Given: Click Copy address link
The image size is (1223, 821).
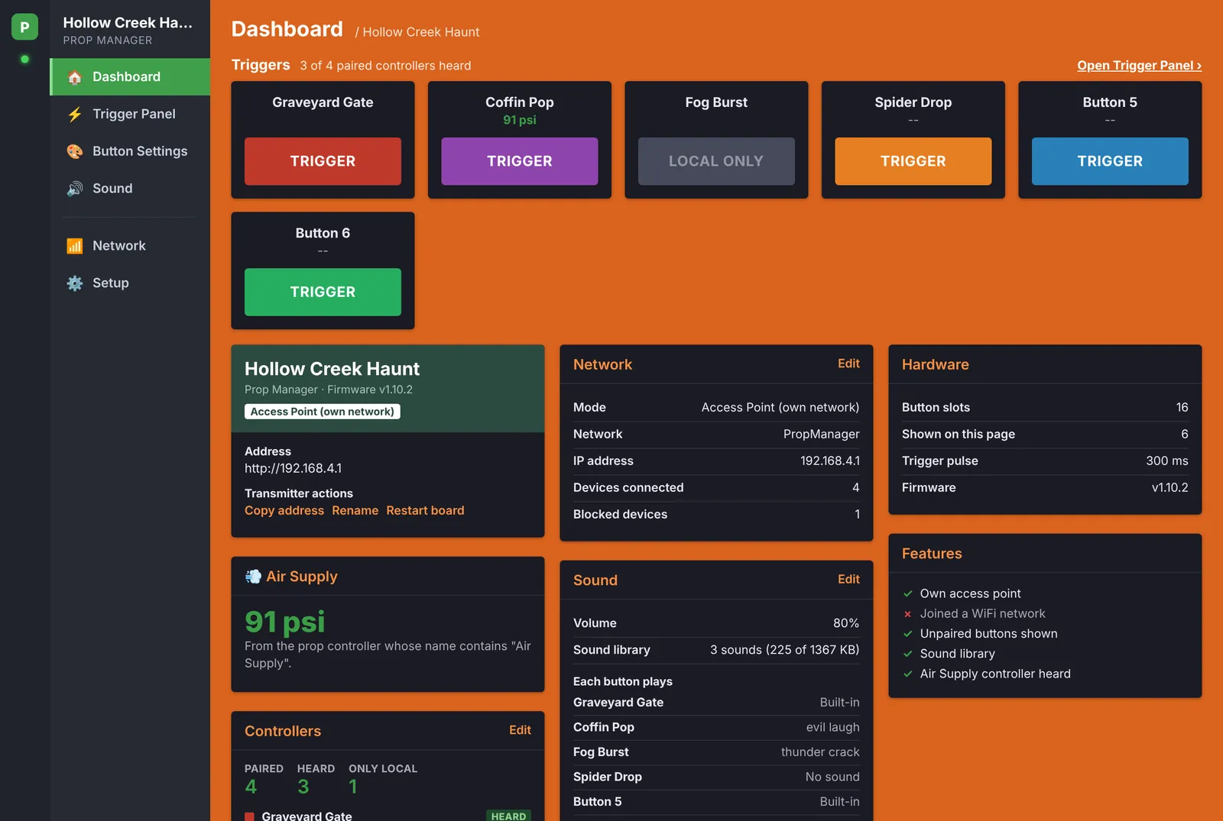Looking at the screenshot, I should (x=284, y=511).
